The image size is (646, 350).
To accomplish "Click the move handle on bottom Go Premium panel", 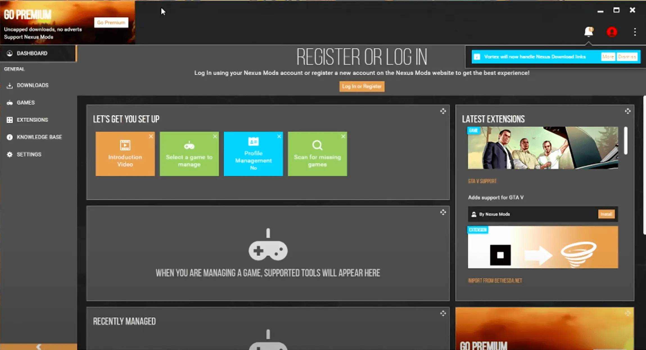I will [x=628, y=313].
